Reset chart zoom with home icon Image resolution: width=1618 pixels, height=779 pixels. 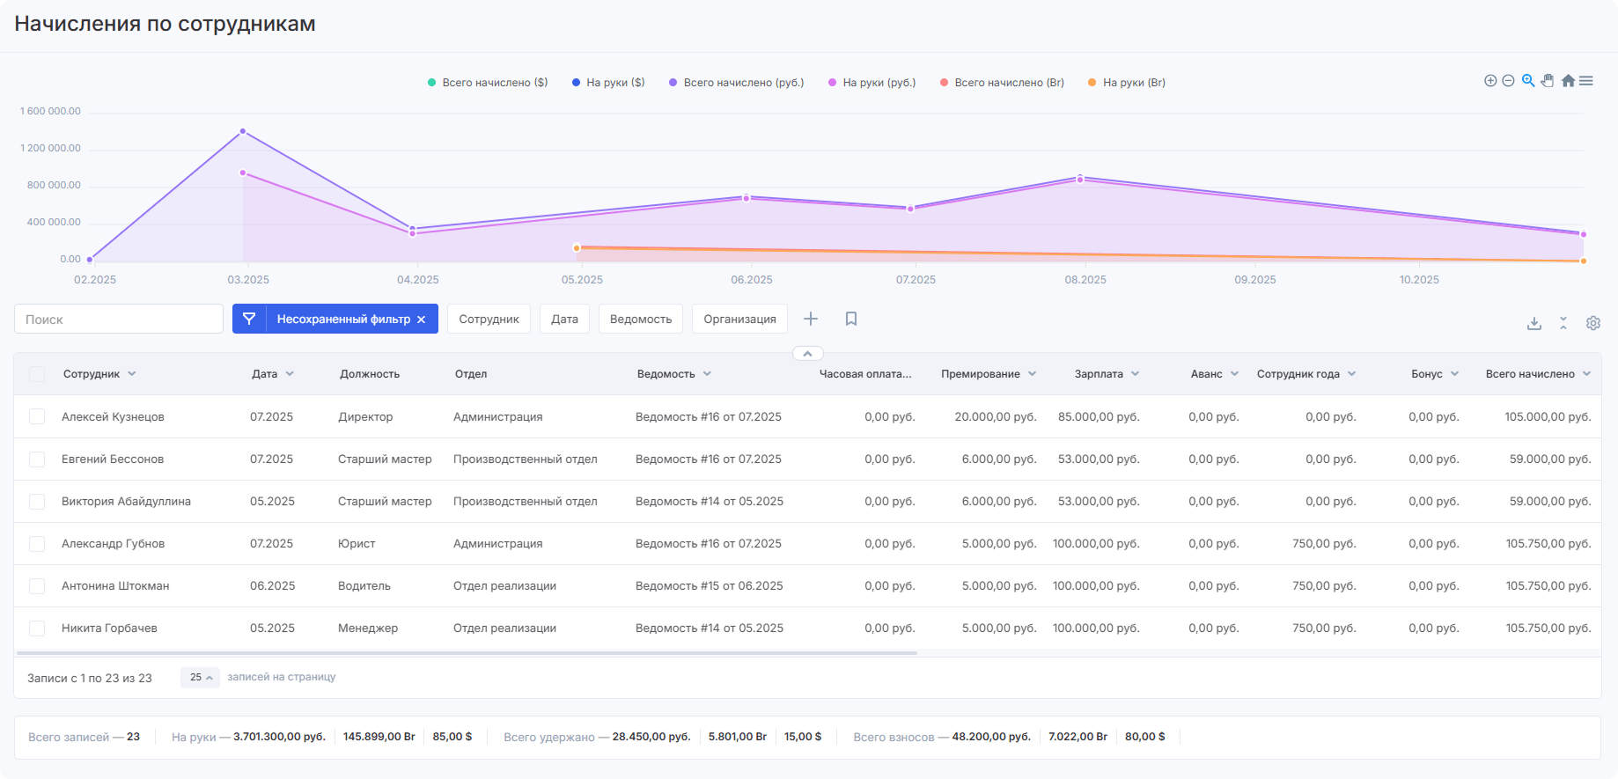tap(1568, 81)
